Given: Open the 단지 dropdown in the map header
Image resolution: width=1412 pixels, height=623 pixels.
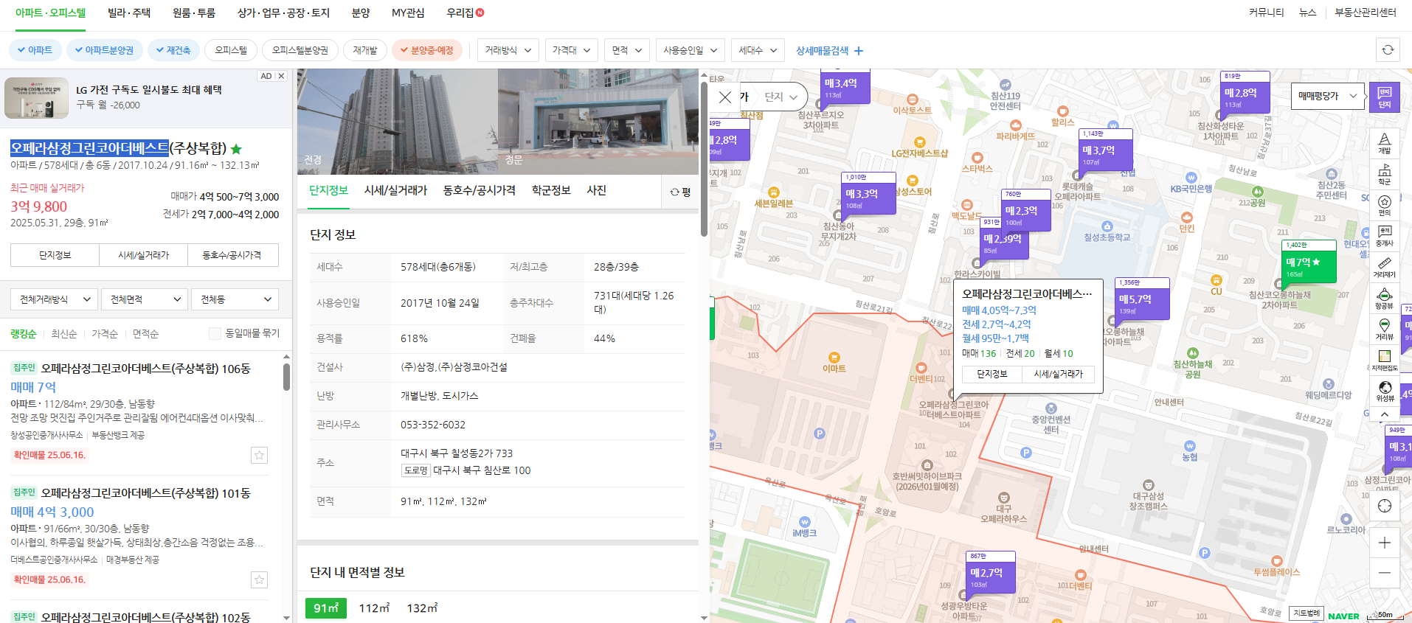Looking at the screenshot, I should click(x=781, y=97).
